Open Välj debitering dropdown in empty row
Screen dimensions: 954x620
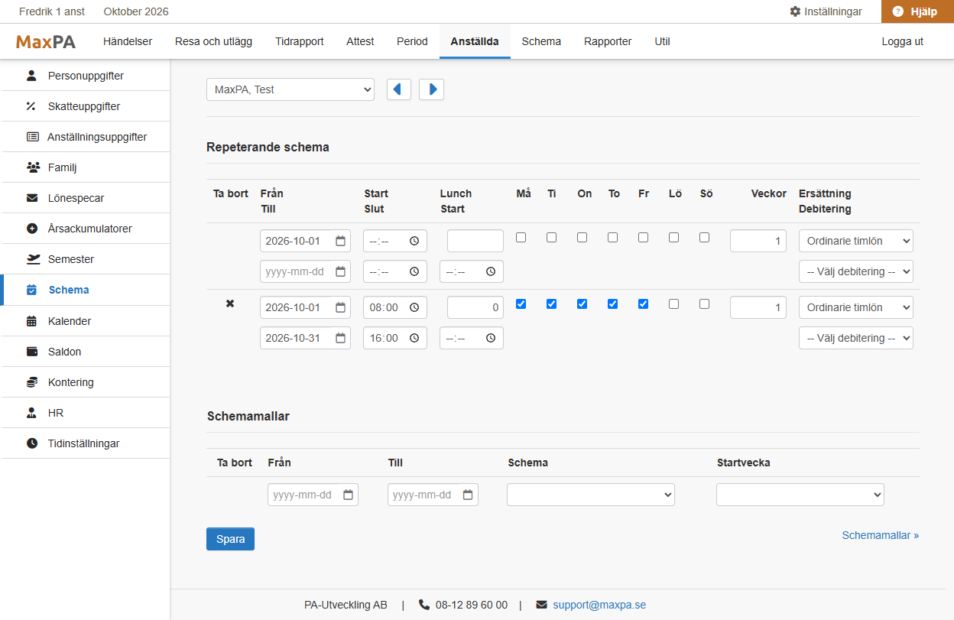pyautogui.click(x=856, y=271)
